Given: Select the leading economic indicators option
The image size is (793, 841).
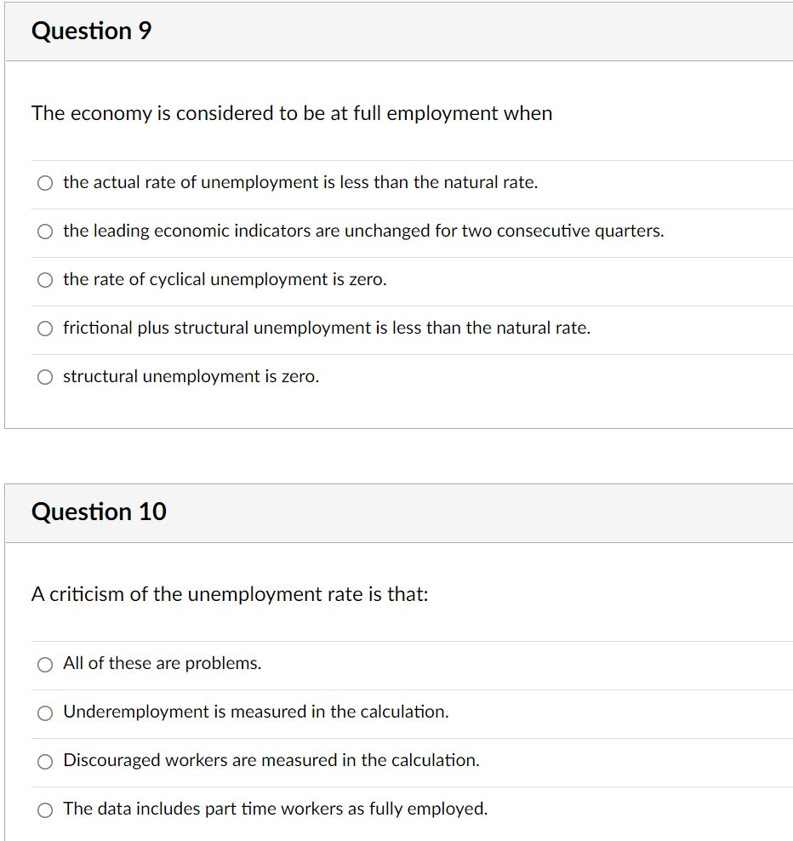Looking at the screenshot, I should [x=44, y=231].
